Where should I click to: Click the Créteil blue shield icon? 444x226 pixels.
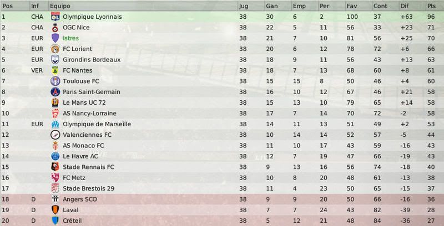point(55,220)
